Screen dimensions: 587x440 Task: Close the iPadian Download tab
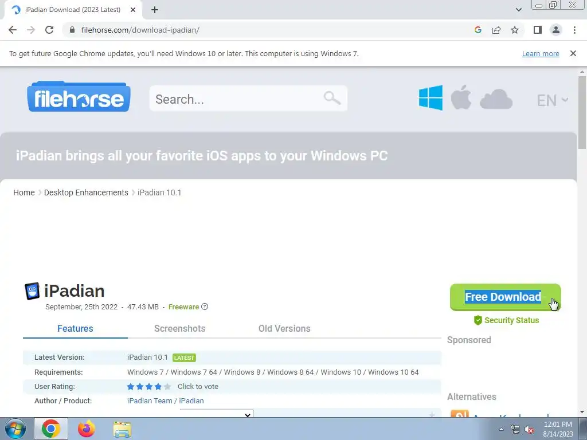133,10
